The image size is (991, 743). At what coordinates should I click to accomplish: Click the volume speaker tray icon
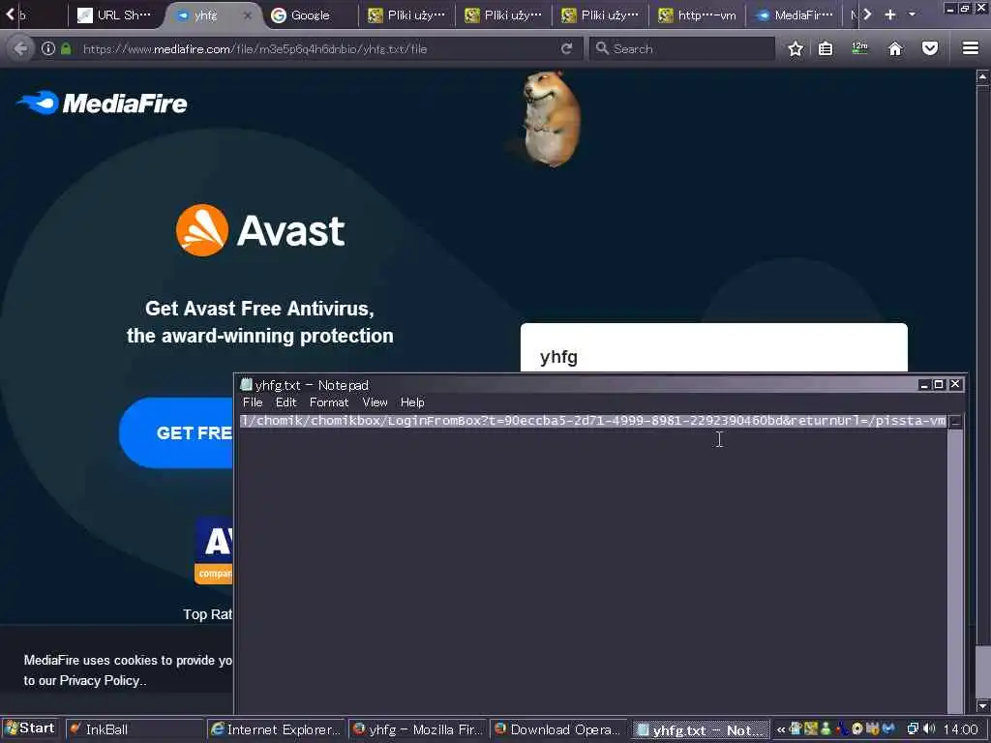point(929,729)
